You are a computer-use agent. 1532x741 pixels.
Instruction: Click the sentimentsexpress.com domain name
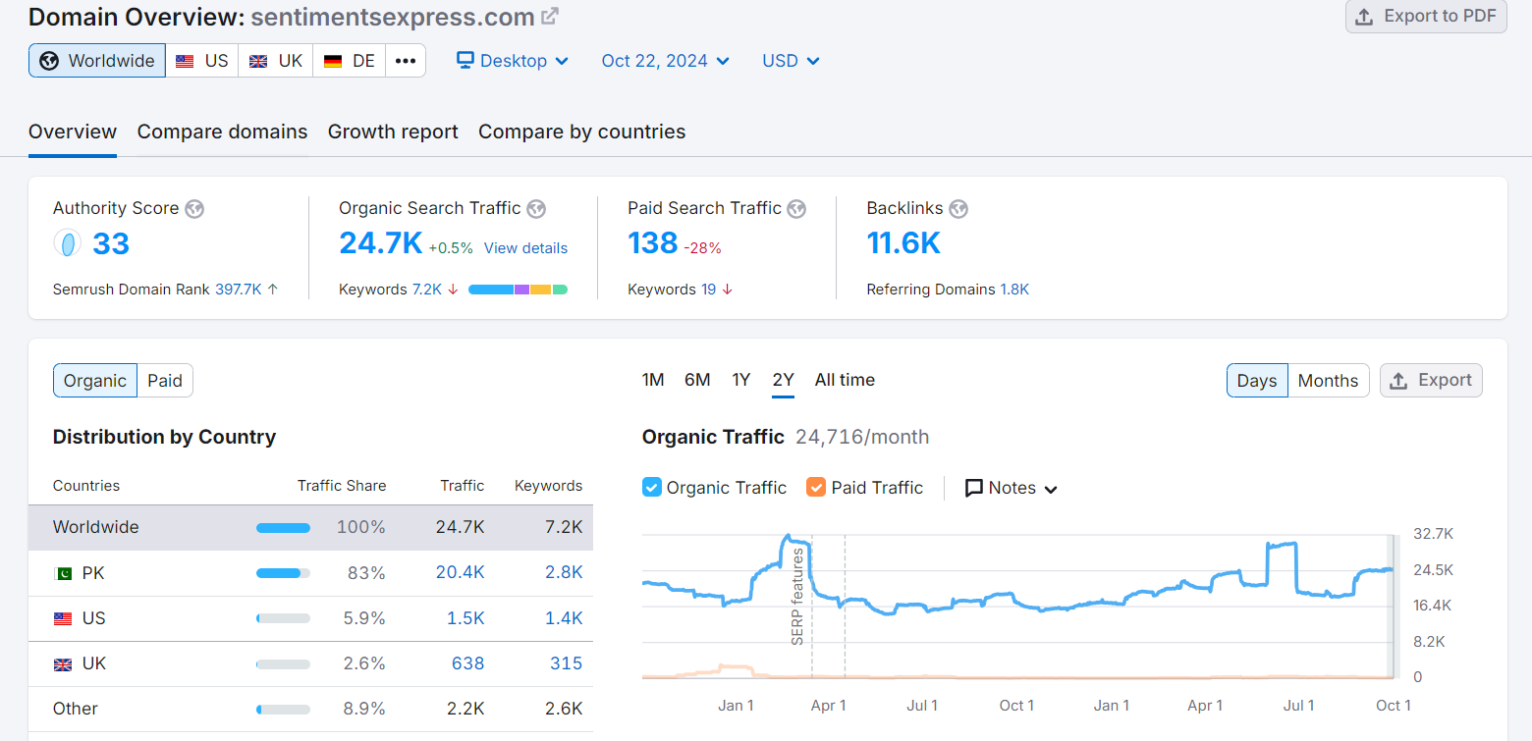click(x=393, y=17)
